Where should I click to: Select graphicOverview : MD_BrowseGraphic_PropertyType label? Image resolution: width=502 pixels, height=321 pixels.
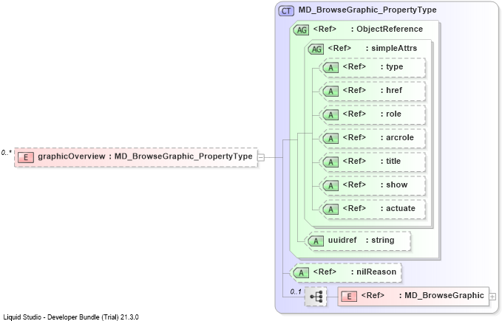145,156
